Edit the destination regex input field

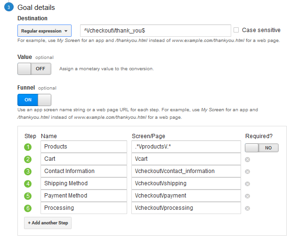click(x=155, y=31)
